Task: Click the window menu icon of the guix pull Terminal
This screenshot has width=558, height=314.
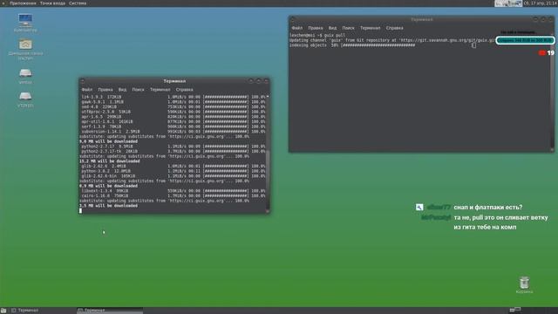Action: tap(292, 19)
